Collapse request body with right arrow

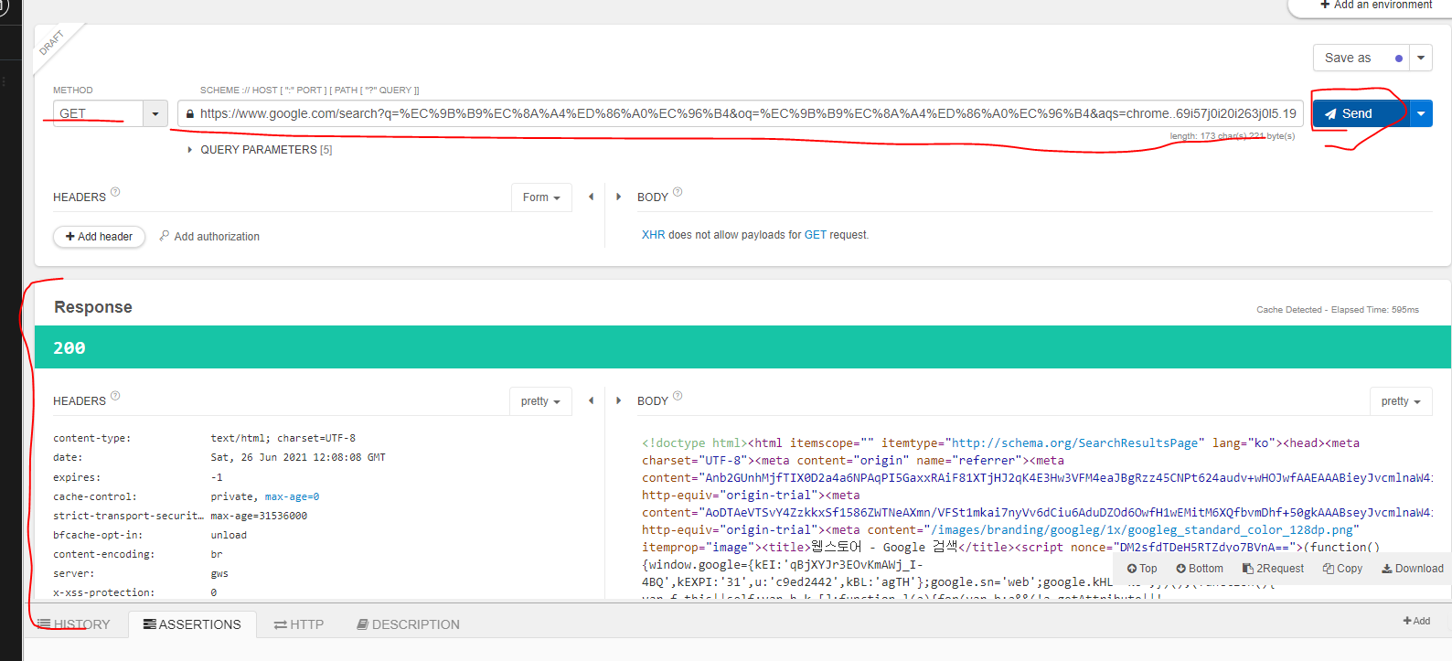point(618,197)
